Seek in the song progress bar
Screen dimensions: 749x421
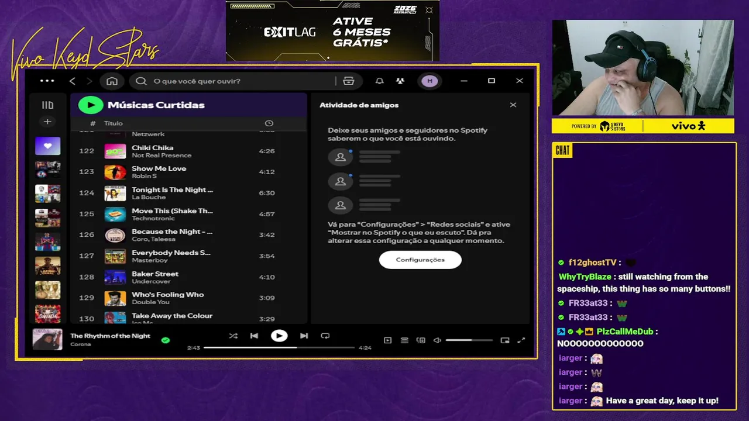(279, 347)
